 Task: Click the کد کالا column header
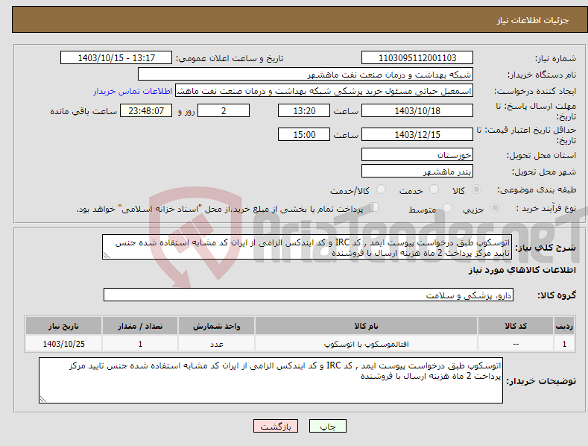(516, 326)
